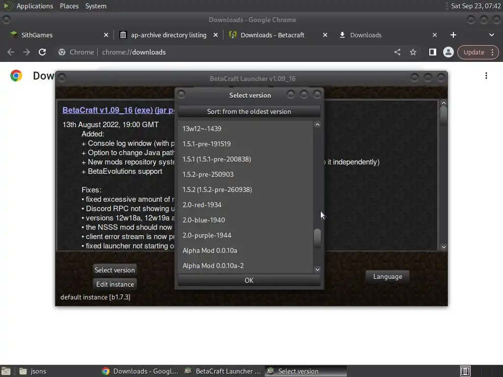Pick the 2.0-purple-1944 version
This screenshot has width=503, height=377.
246,235
